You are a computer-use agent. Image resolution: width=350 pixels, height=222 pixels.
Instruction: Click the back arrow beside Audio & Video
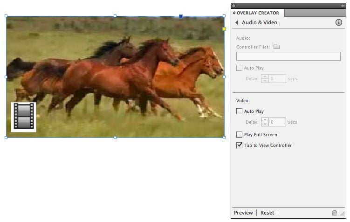(237, 22)
